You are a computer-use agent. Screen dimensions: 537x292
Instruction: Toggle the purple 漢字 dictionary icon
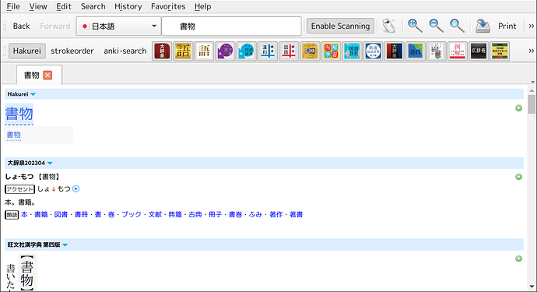[226, 51]
